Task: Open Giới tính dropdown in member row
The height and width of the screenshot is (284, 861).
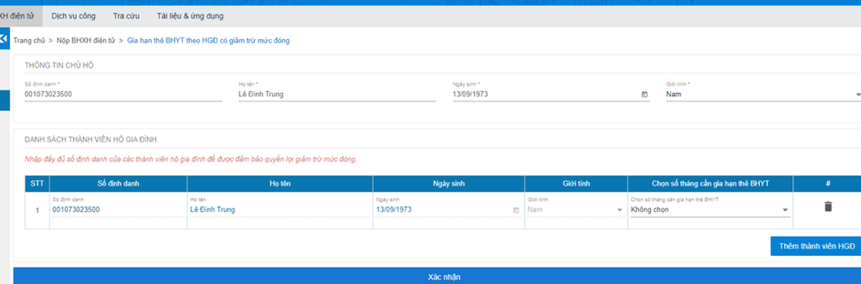Action: click(619, 210)
